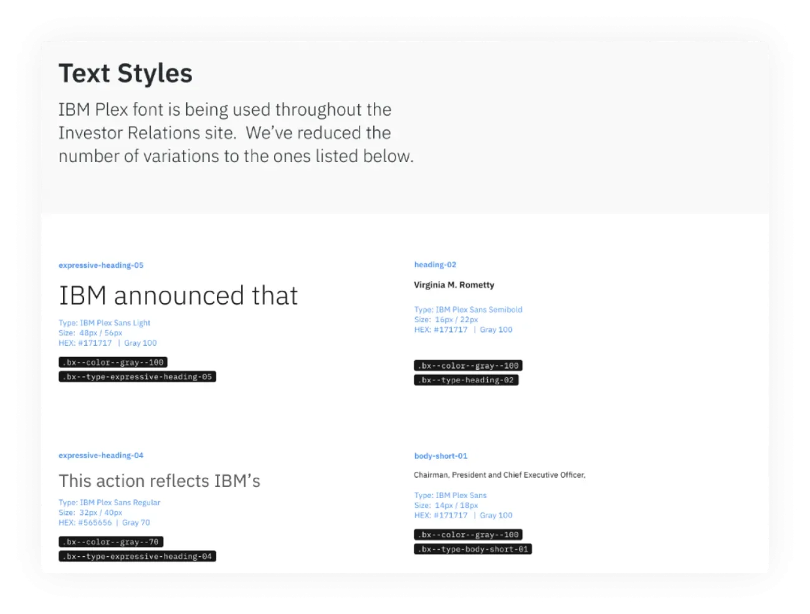Screen dimensions: 810x614
Task: Click 'Type: IBM Plex Sans Regular' line
Action: click(x=109, y=503)
